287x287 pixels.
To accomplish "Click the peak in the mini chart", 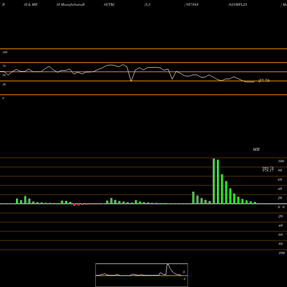I will (168, 265).
